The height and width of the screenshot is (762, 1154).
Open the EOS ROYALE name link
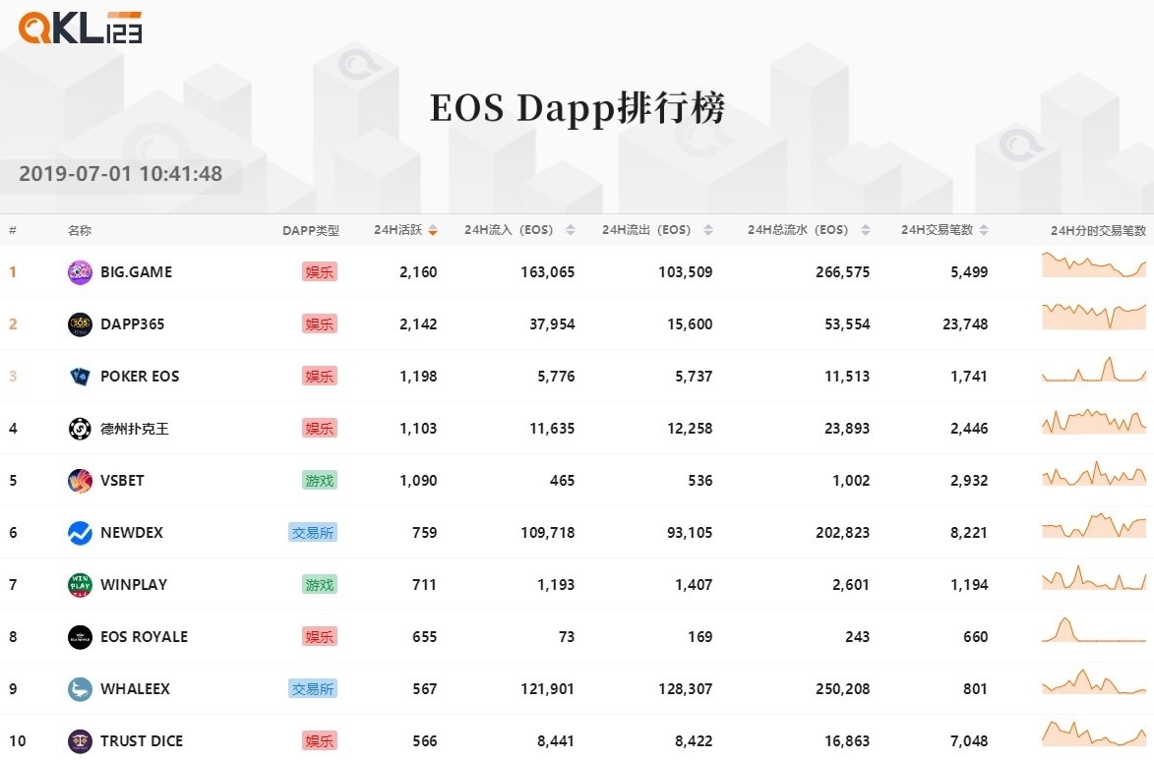[145, 637]
